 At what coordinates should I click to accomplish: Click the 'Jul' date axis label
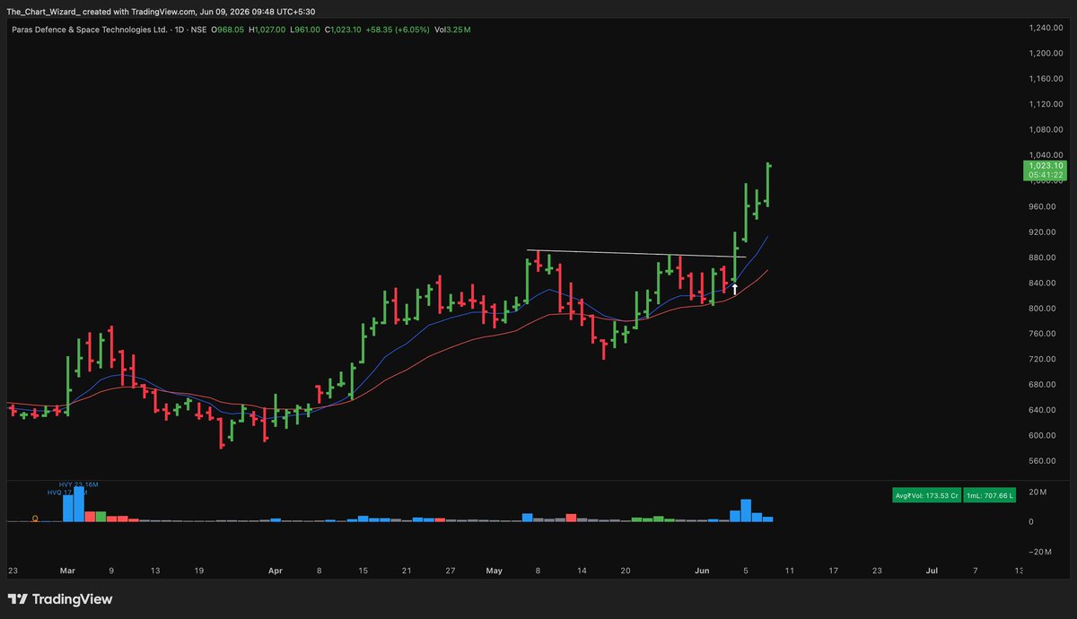click(932, 570)
